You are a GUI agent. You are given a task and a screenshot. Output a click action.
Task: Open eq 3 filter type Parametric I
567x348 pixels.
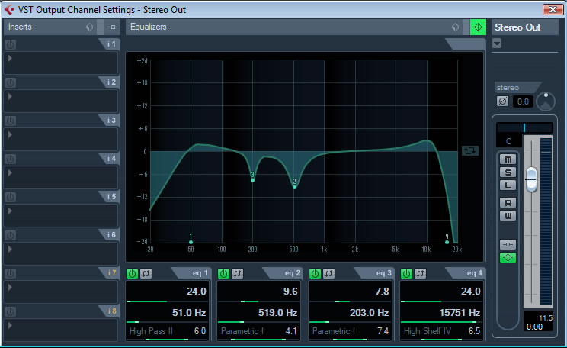click(x=334, y=331)
